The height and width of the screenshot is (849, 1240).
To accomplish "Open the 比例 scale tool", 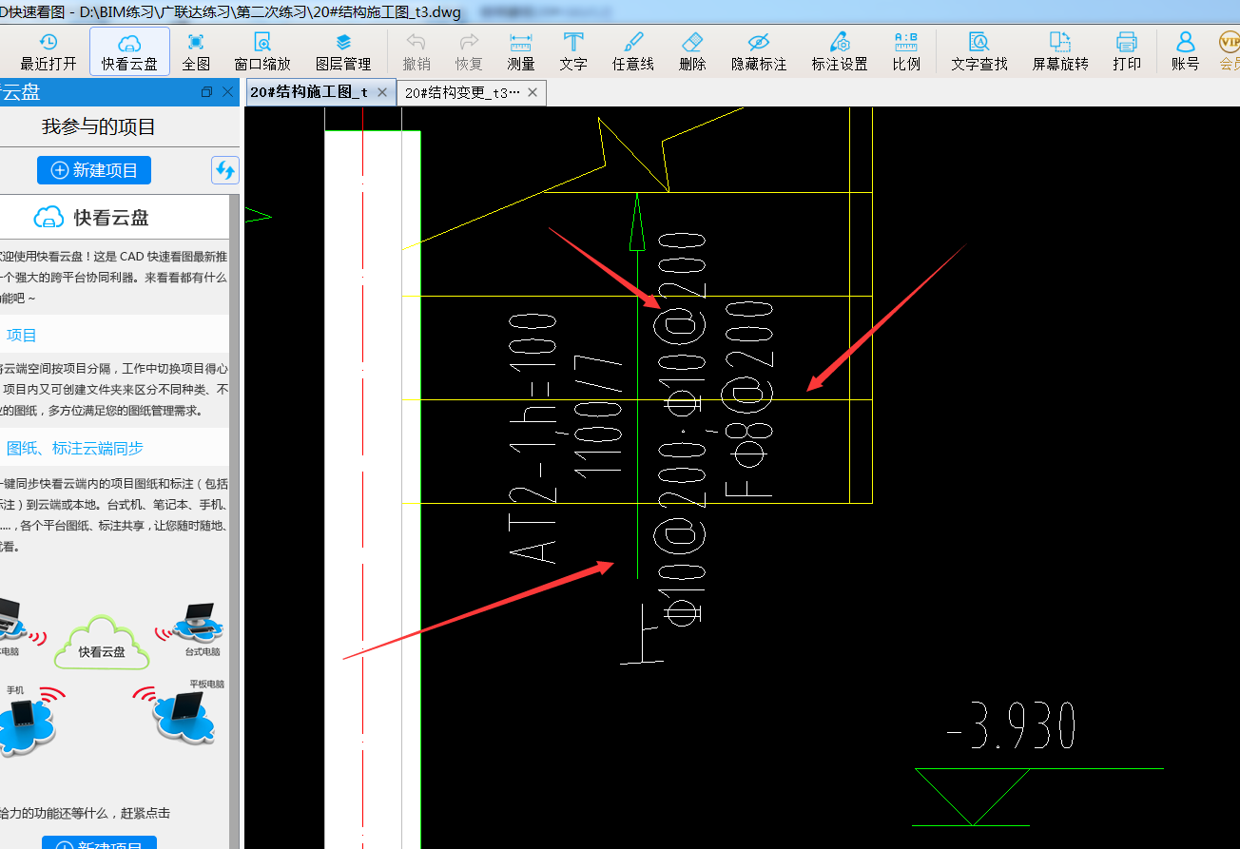I will pyautogui.click(x=906, y=52).
